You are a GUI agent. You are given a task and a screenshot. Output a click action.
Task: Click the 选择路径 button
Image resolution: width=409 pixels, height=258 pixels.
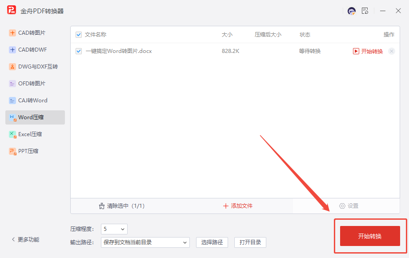pos(212,242)
